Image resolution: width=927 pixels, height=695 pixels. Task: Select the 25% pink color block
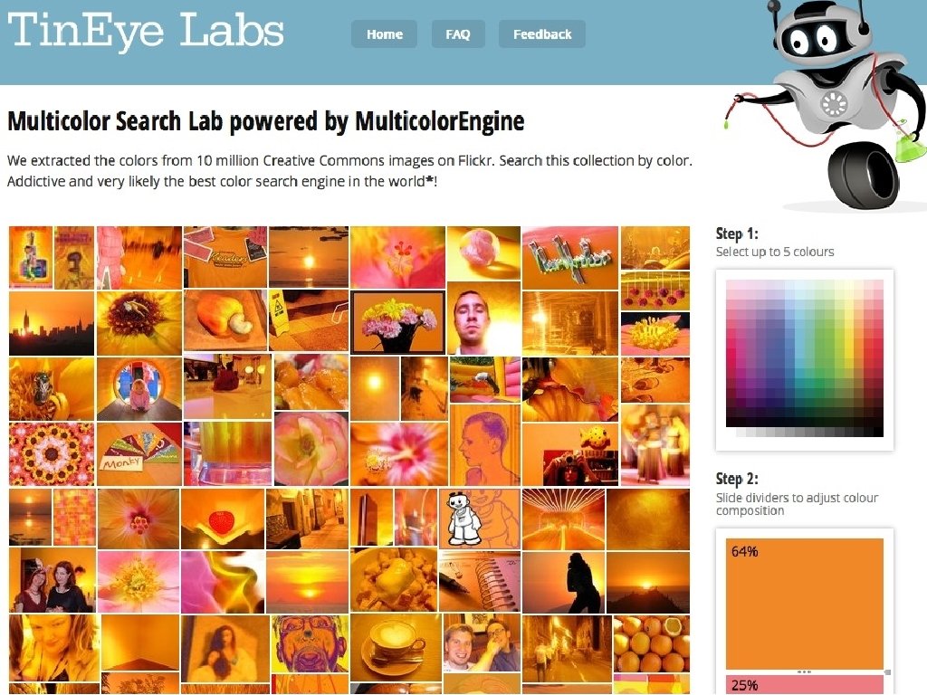click(805, 684)
